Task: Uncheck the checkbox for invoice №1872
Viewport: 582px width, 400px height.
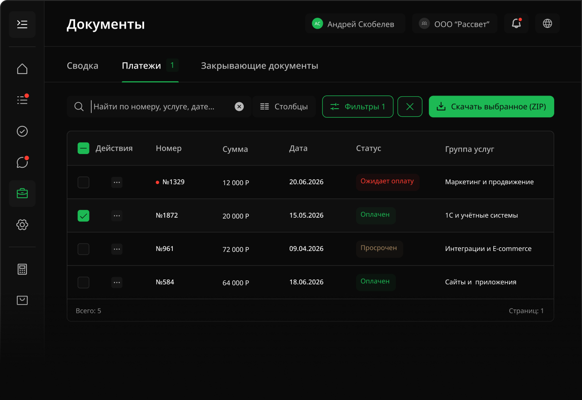Action: [83, 216]
